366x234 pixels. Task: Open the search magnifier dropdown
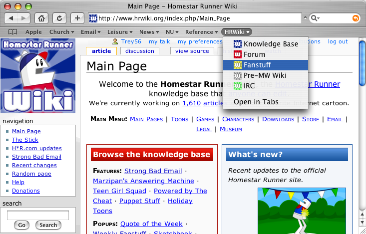click(315, 18)
